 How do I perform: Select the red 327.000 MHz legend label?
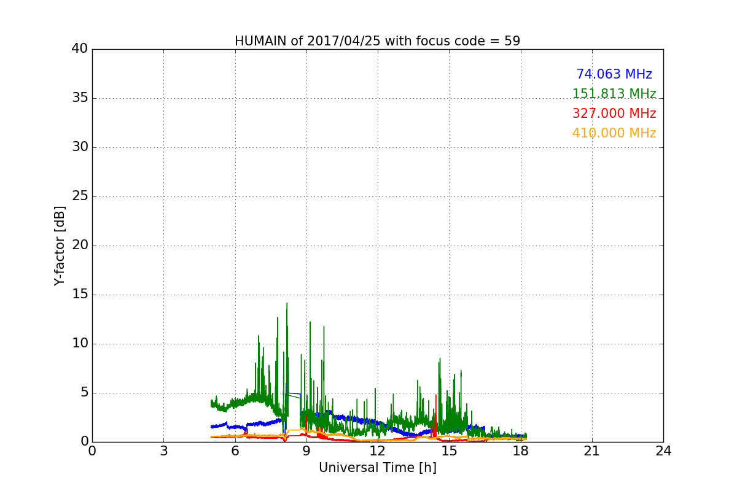(614, 114)
